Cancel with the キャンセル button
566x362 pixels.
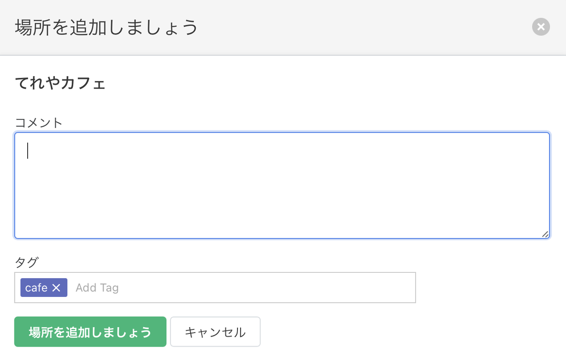[215, 332]
